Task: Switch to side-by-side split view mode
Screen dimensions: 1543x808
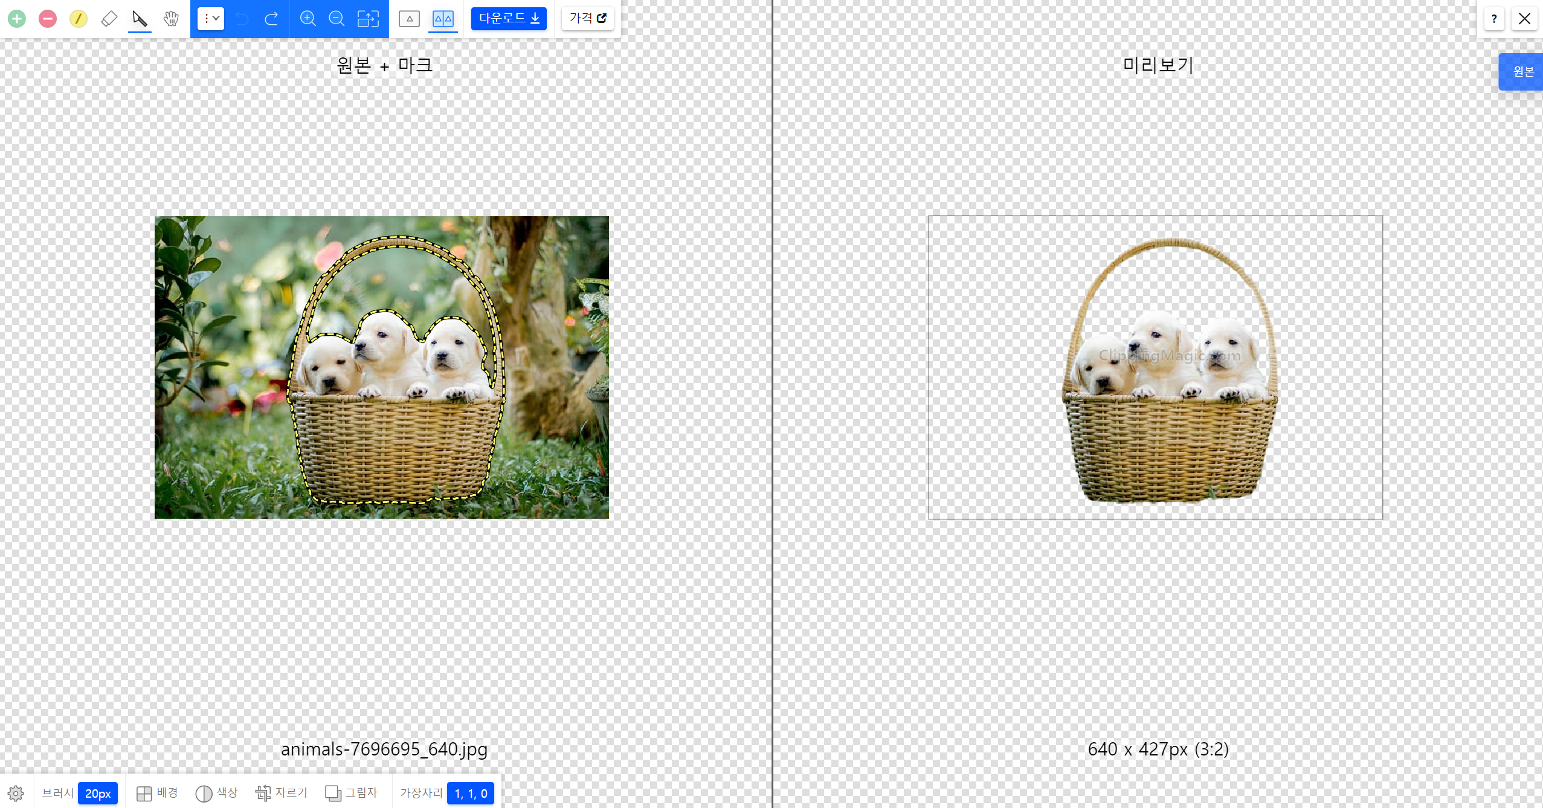Action: 443,19
